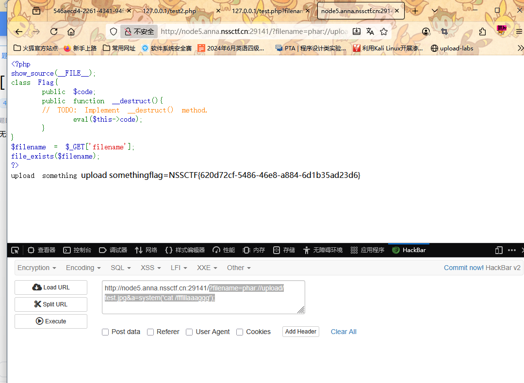This screenshot has width=524, height=383.
Task: Toggle responsive design mode icon in devtools
Action: coord(499,250)
